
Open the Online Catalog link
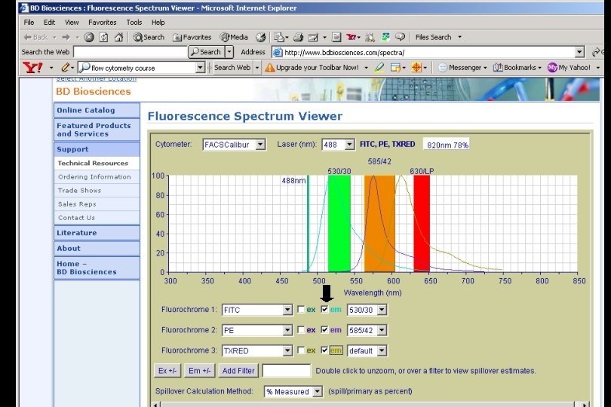pos(97,110)
